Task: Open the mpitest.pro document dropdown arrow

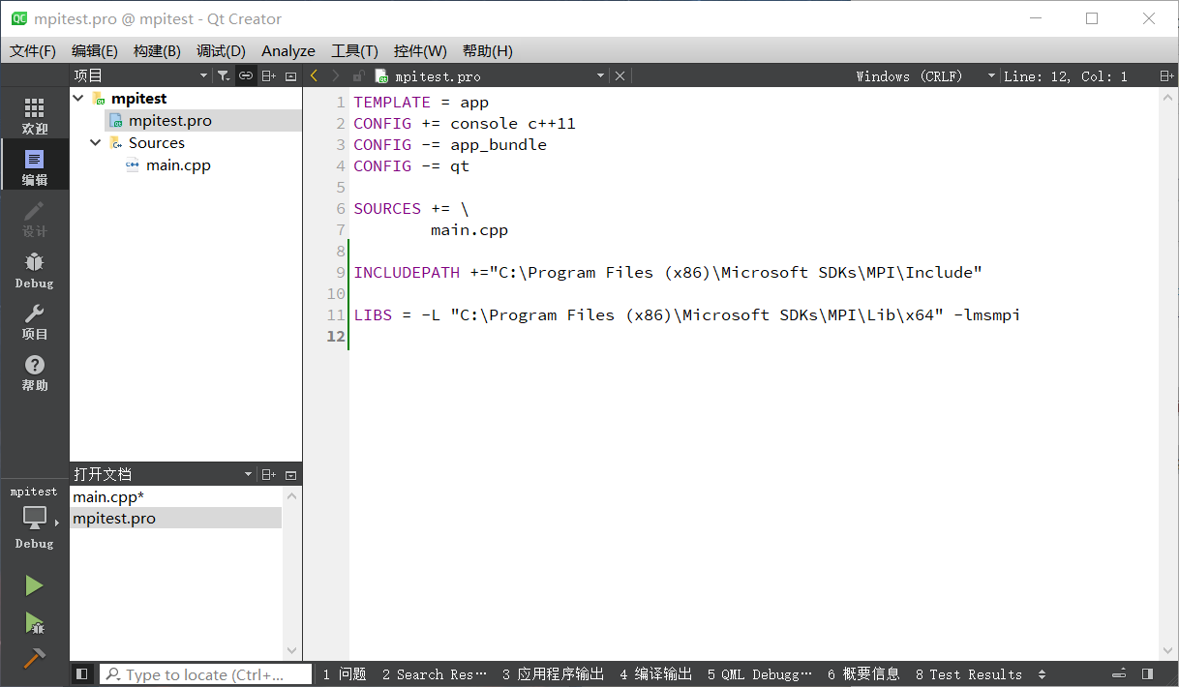Action: 600,75
